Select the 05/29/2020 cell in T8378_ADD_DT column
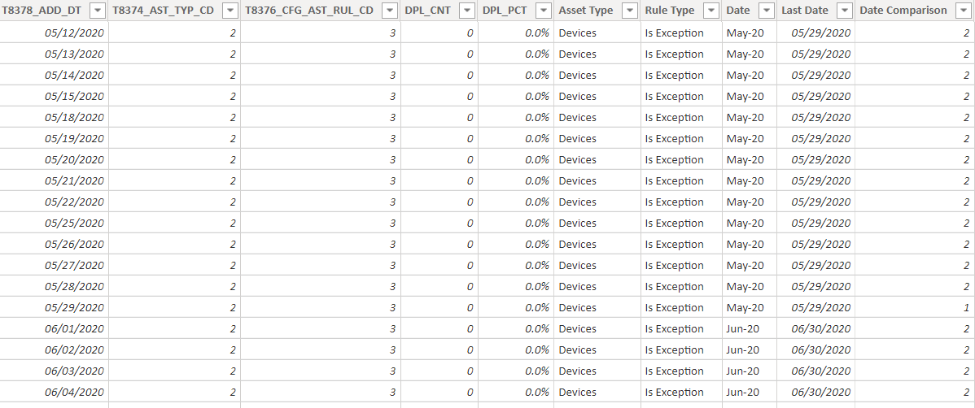 [54, 307]
